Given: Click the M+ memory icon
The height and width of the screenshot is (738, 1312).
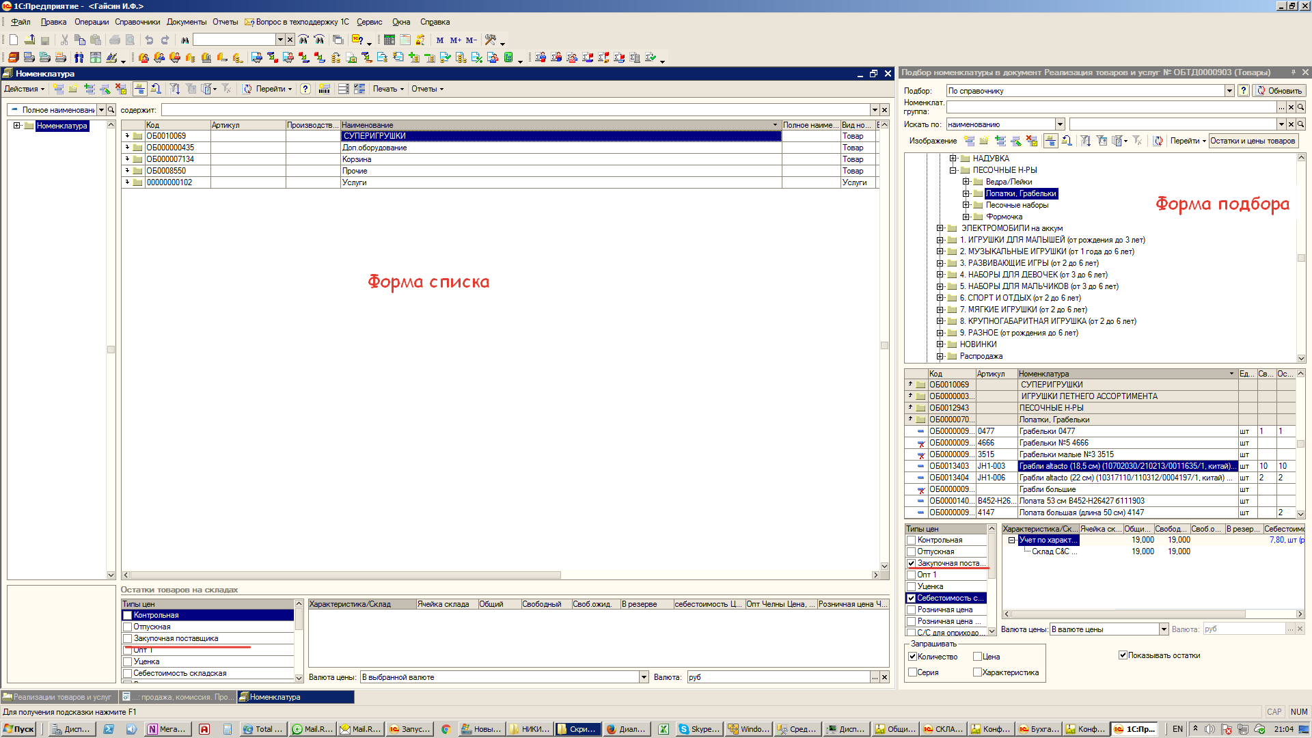Looking at the screenshot, I should point(455,40).
